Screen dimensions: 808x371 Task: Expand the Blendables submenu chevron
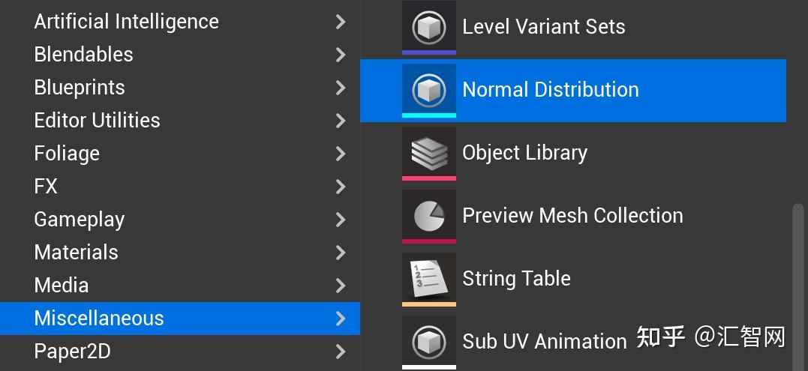click(x=341, y=55)
